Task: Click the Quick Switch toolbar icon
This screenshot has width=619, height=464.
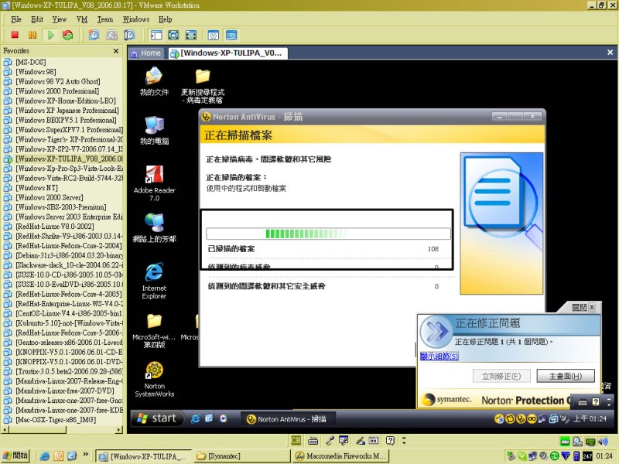Action: pos(190,35)
